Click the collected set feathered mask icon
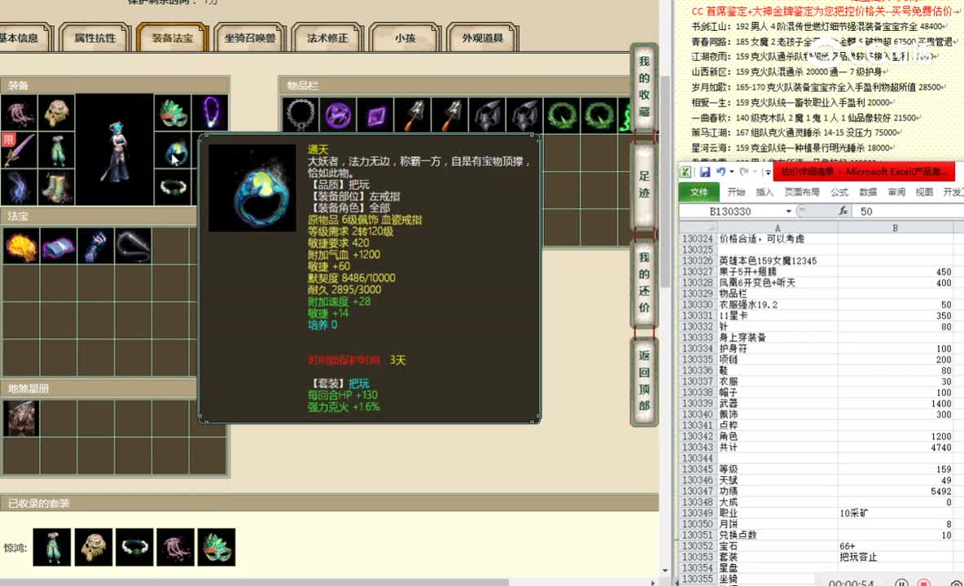The width and height of the screenshot is (964, 586). tap(217, 547)
